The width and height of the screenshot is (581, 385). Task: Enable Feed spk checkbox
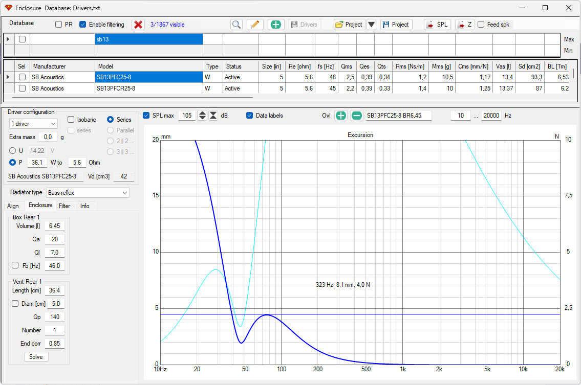pos(481,25)
